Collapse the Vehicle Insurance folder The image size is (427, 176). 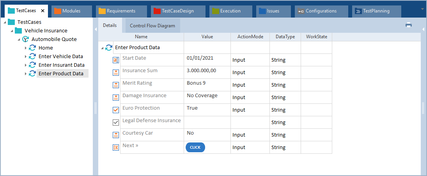point(12,31)
